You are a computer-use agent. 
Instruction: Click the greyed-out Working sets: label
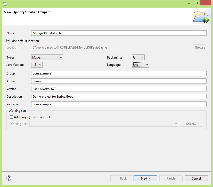19,124
